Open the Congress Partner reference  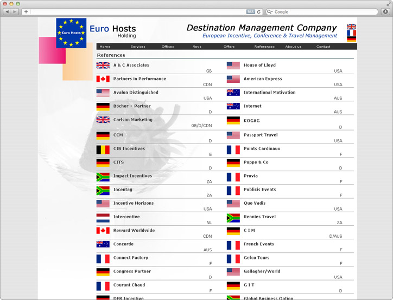[132, 271]
